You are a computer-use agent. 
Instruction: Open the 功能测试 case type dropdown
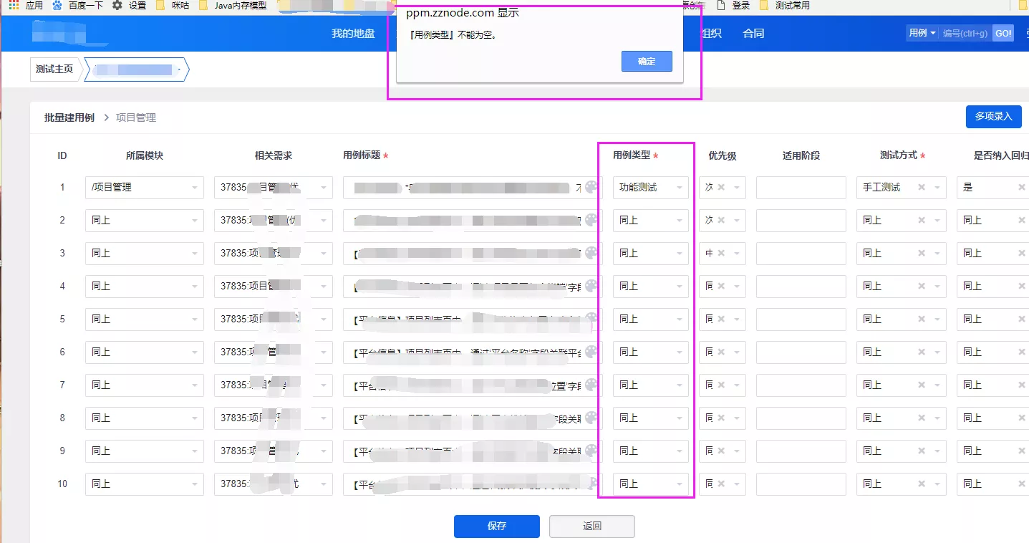coord(651,187)
